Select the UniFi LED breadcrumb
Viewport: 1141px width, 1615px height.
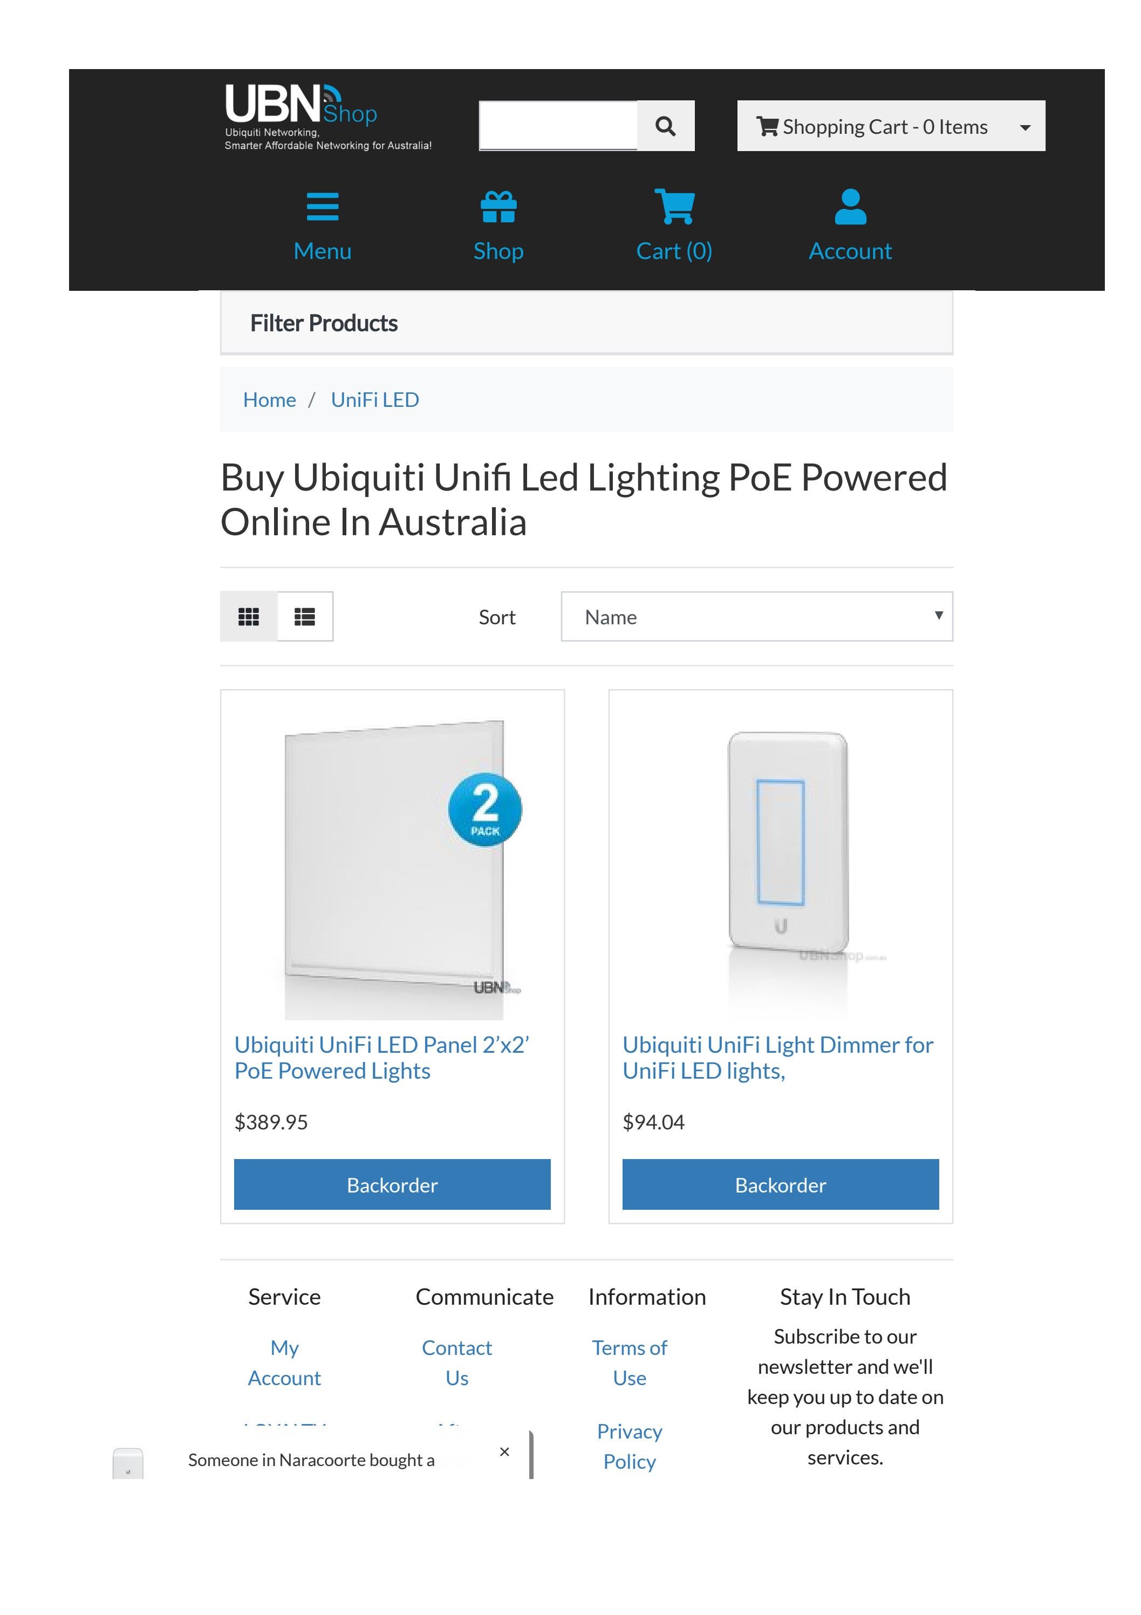(375, 399)
